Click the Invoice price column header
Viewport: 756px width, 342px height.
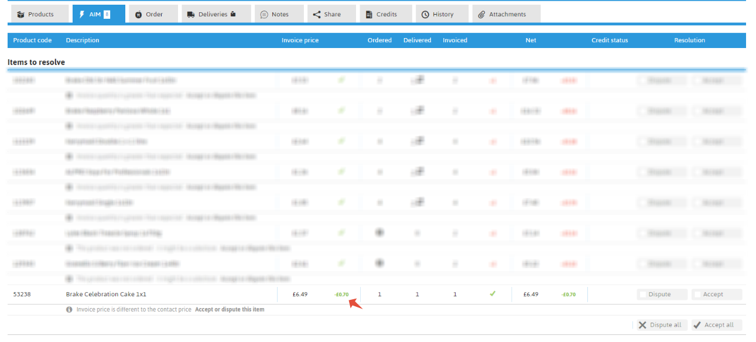tap(300, 40)
